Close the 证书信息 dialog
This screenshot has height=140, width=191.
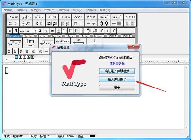tap(134, 46)
